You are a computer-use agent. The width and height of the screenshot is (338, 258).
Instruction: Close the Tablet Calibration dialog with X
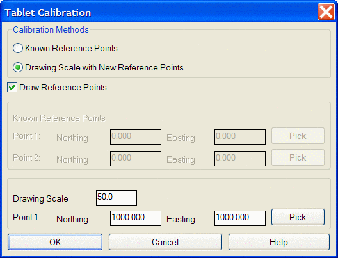coord(326,12)
